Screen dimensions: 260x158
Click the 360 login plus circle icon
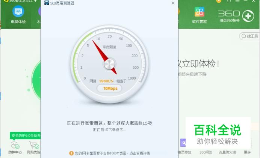(248, 16)
